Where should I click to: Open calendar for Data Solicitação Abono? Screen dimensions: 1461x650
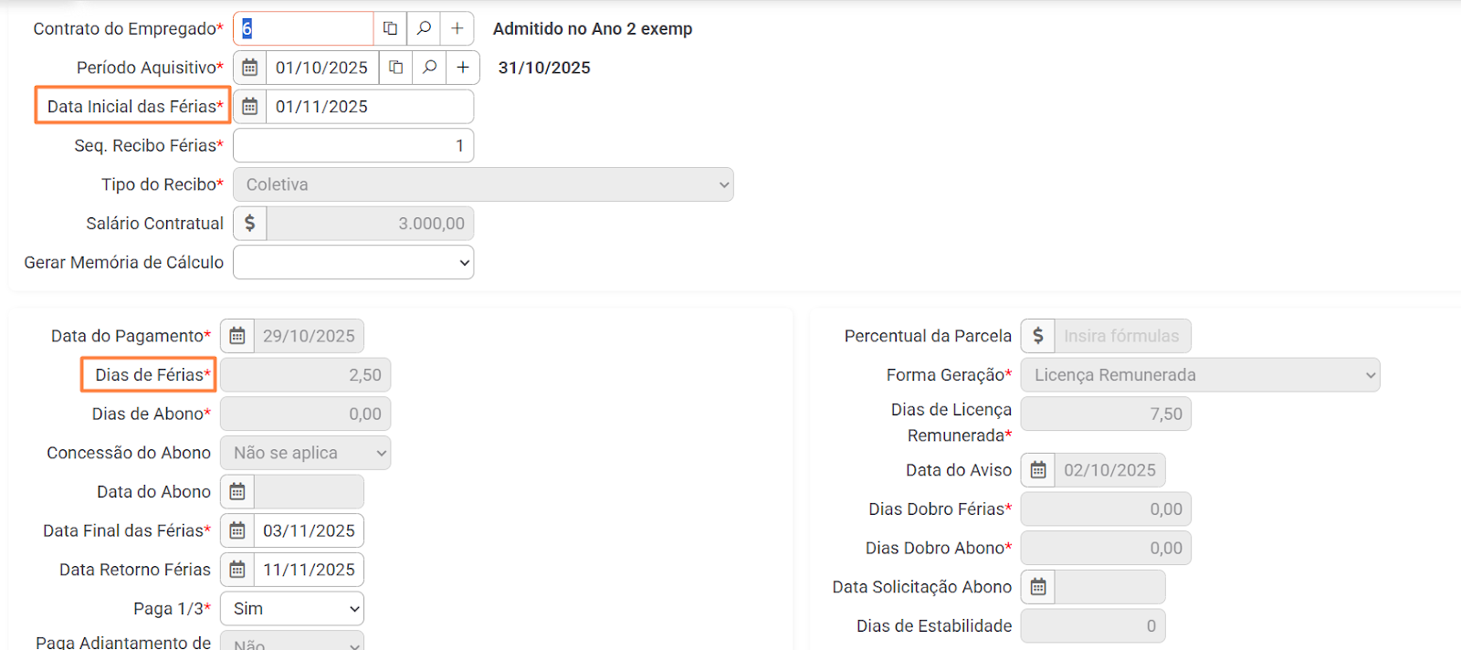1038,587
